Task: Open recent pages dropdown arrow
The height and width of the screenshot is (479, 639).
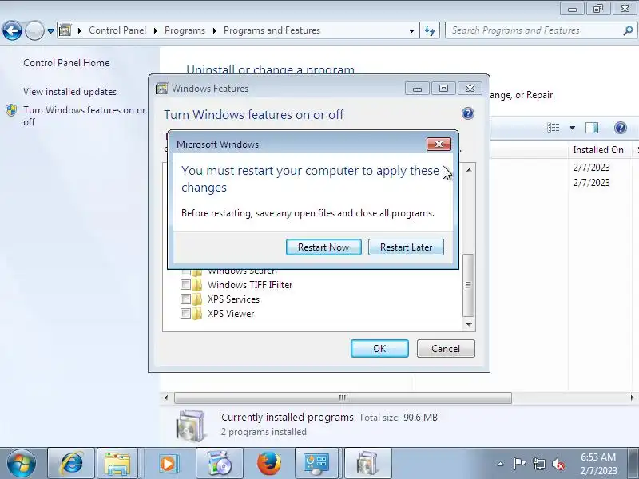Action: pos(50,31)
